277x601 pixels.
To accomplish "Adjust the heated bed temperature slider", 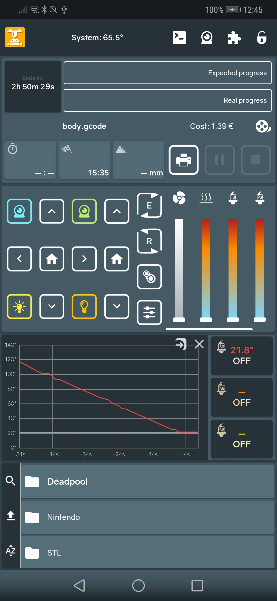I will pyautogui.click(x=206, y=319).
